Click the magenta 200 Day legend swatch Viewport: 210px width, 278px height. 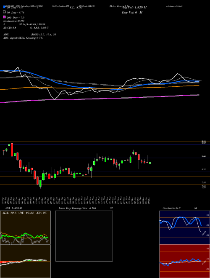click(4, 17)
